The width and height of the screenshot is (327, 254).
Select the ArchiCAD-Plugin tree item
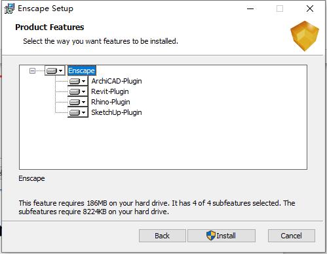click(117, 81)
